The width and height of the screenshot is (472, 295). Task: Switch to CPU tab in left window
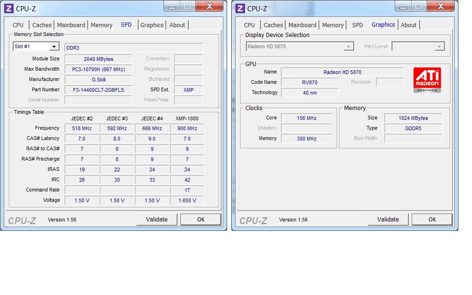[x=18, y=25]
